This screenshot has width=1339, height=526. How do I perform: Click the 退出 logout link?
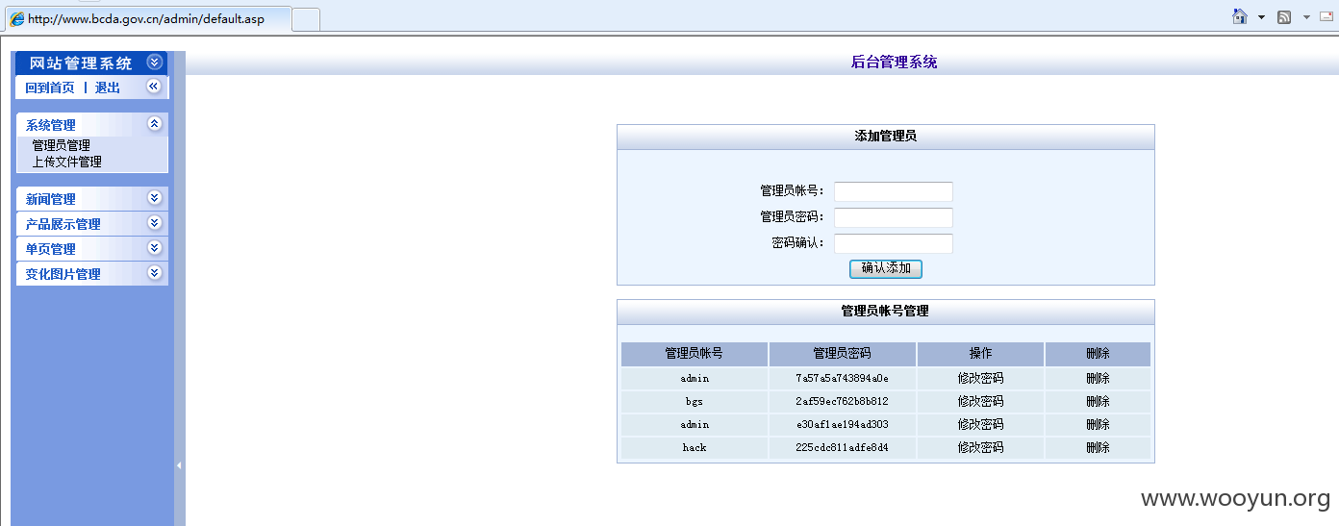pyautogui.click(x=108, y=88)
